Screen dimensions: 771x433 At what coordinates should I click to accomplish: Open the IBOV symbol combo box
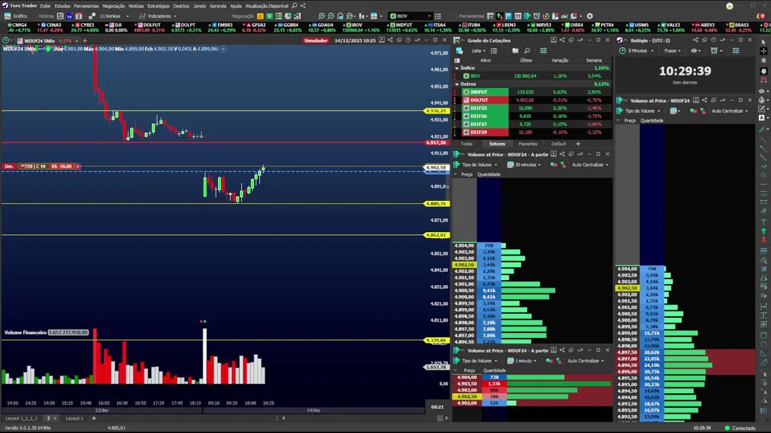[x=411, y=16]
